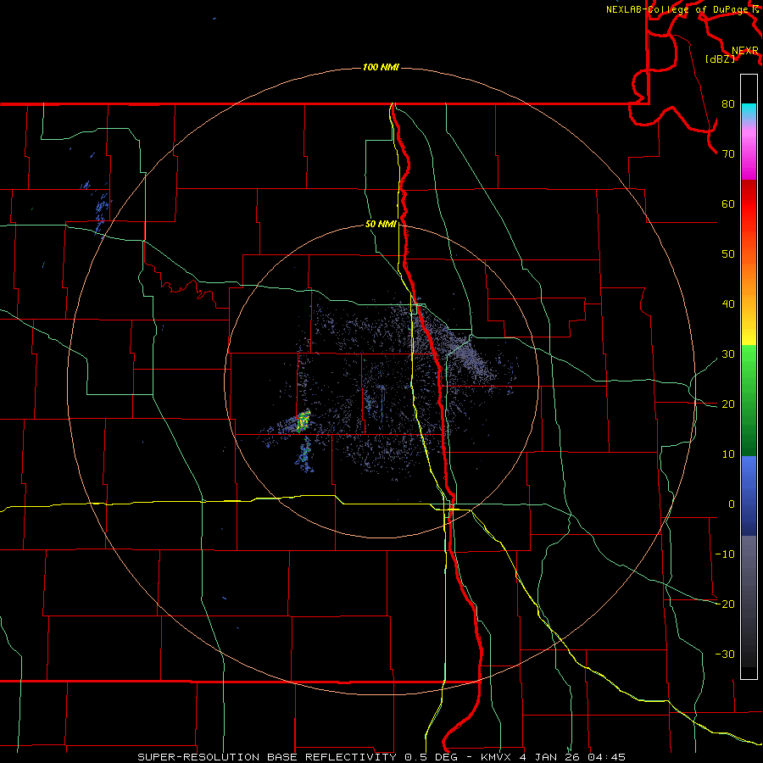
Task: Click the 50 value on the dBZ scale
Action: coord(728,254)
